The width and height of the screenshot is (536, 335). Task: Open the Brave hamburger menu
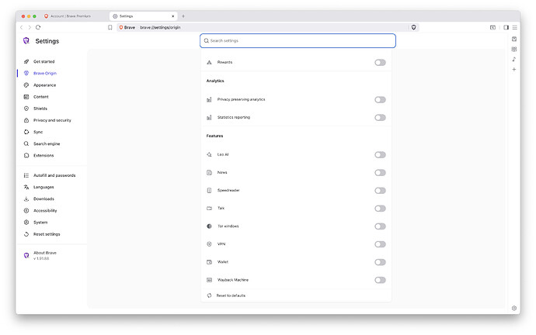[x=514, y=27]
